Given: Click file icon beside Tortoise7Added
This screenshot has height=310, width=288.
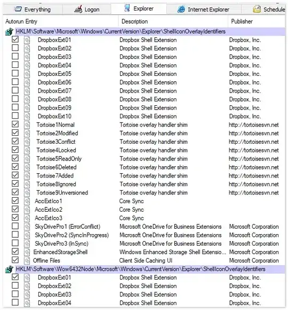Looking at the screenshot, I should click(x=27, y=176).
